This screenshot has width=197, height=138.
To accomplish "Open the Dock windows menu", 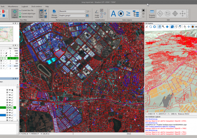I will point(36,7).
